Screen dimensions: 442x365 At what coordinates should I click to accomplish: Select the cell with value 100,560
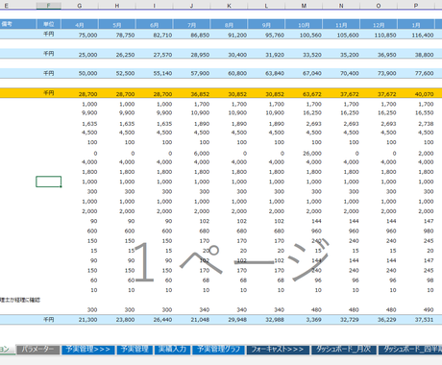(304, 35)
